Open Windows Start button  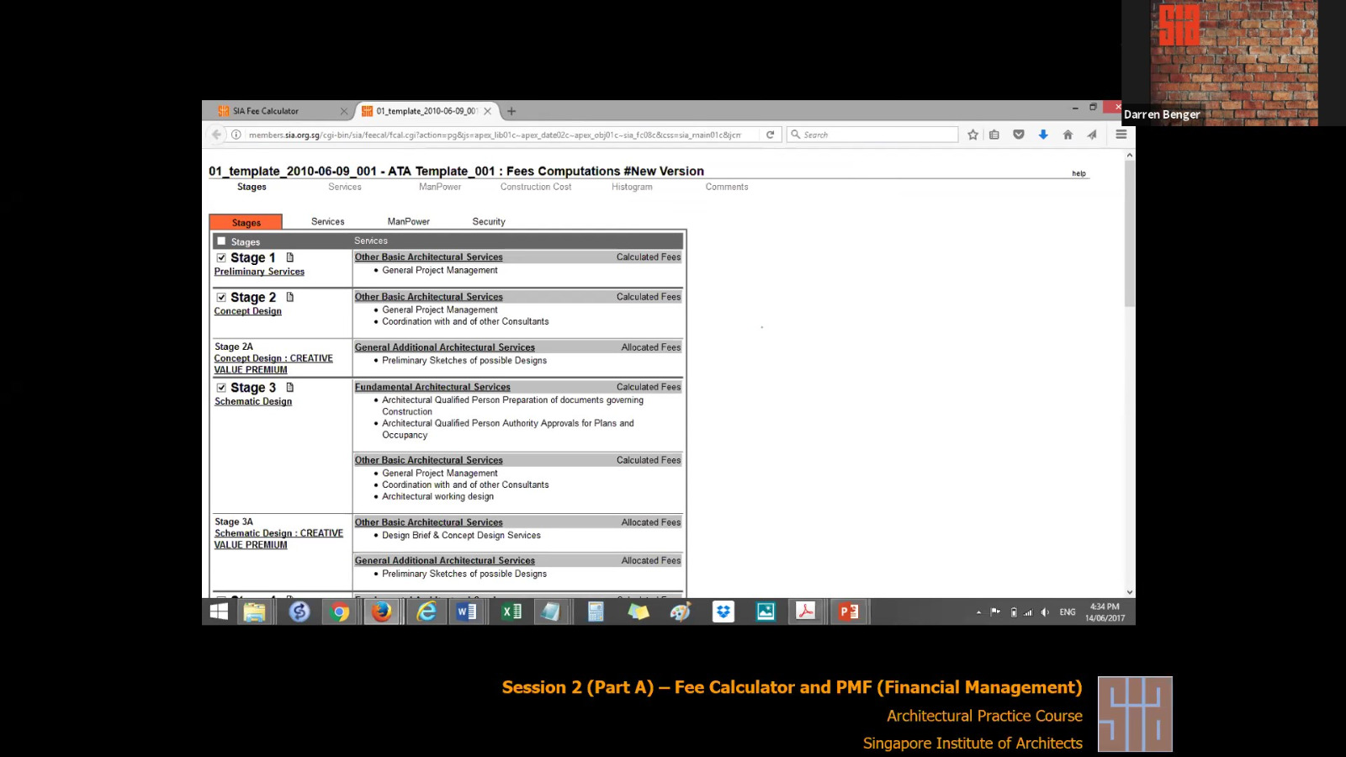click(219, 611)
